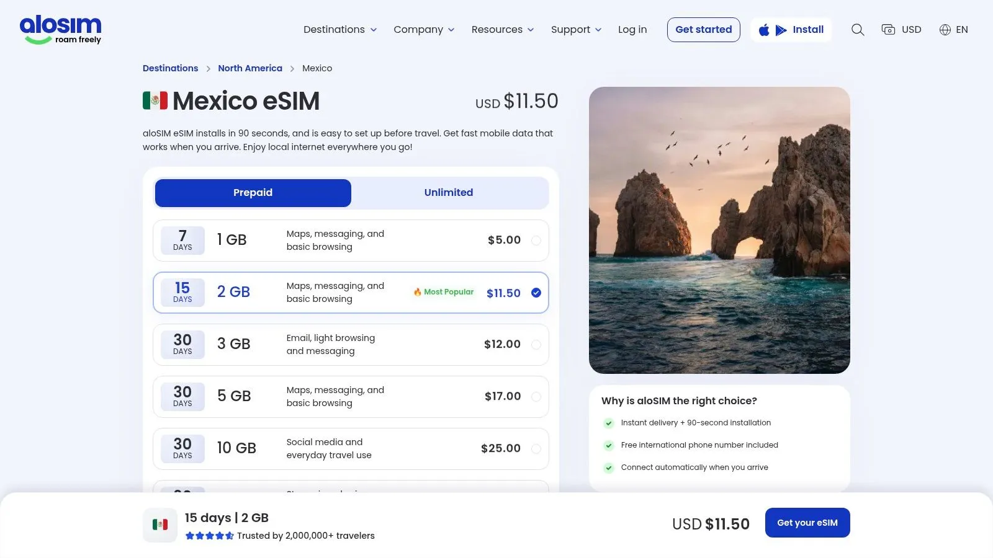Click the Google Play icon in Install button

(x=781, y=30)
